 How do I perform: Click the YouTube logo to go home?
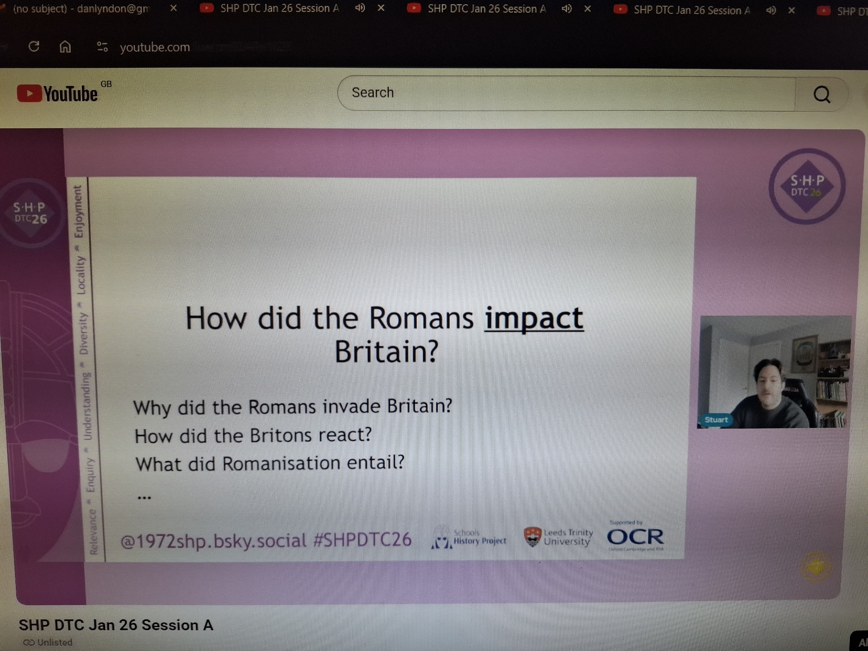tap(58, 94)
